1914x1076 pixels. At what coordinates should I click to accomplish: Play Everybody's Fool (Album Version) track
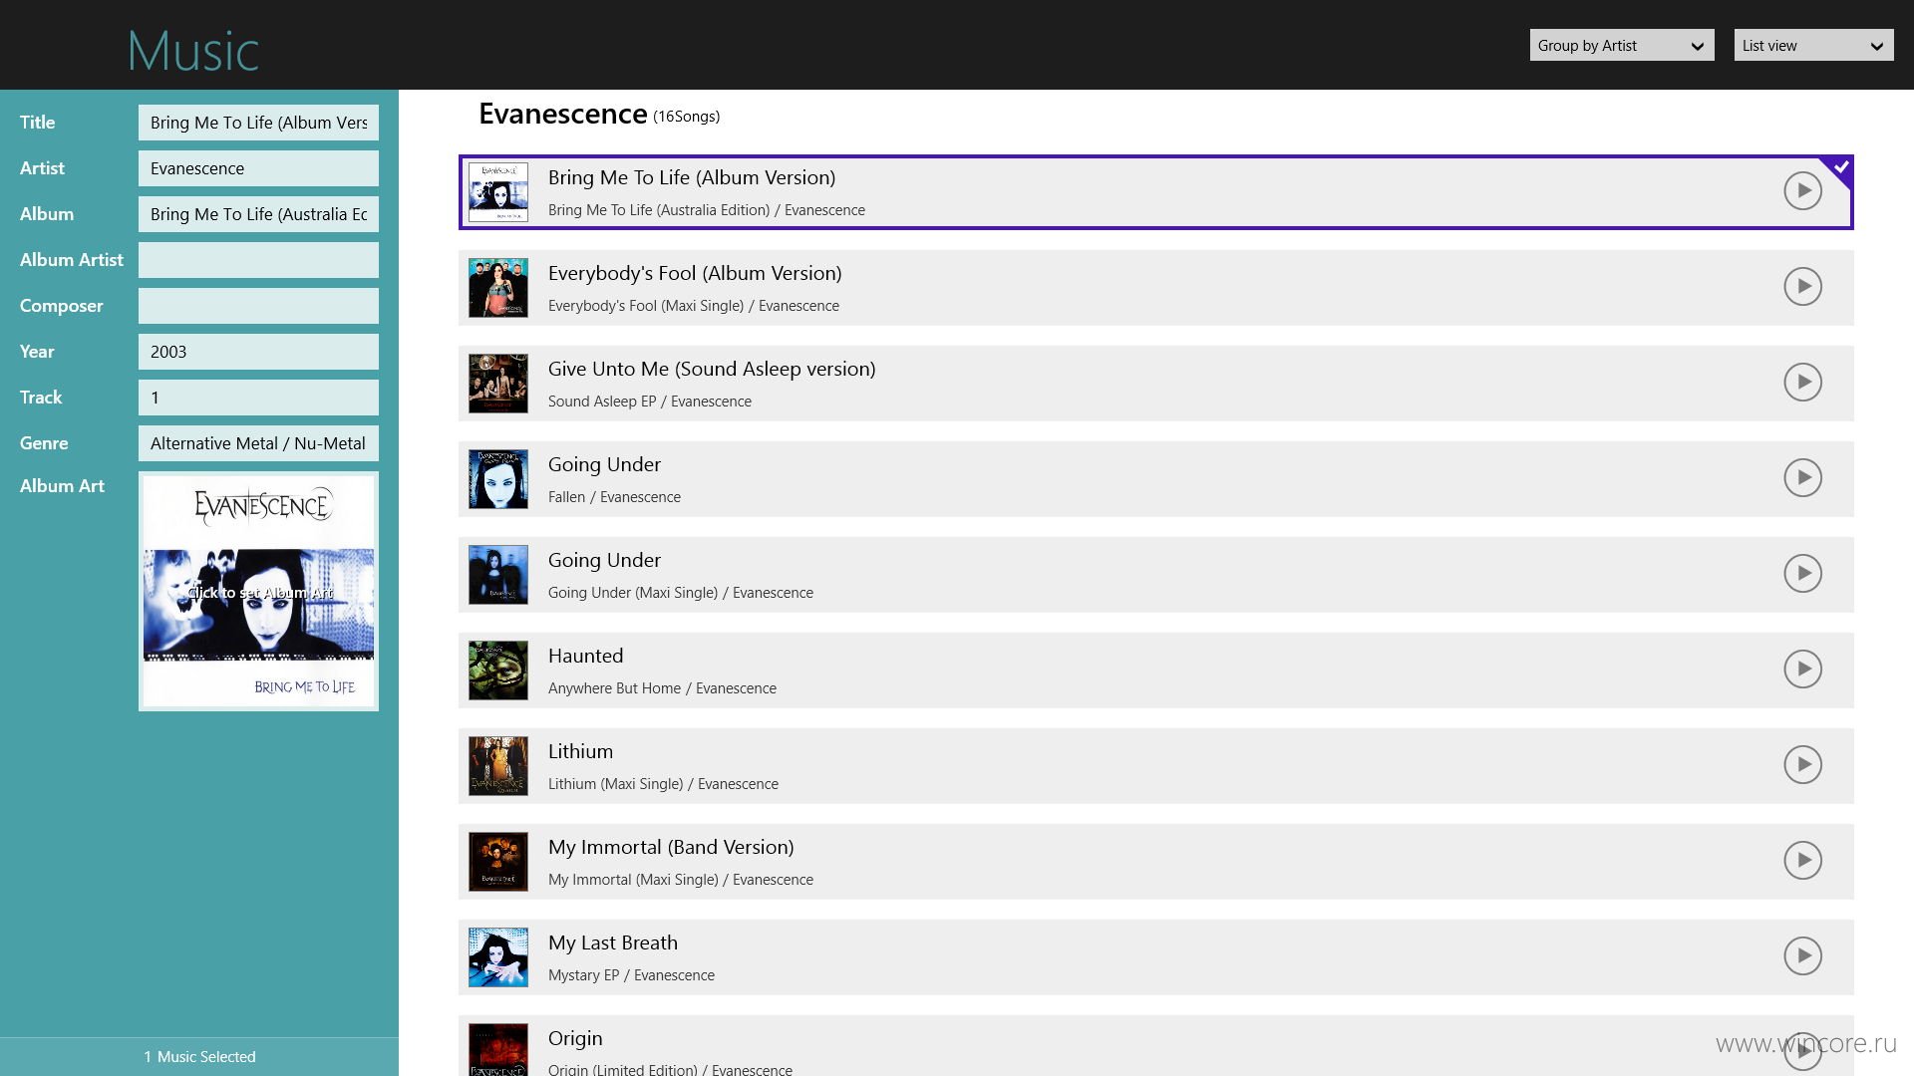(x=1802, y=286)
